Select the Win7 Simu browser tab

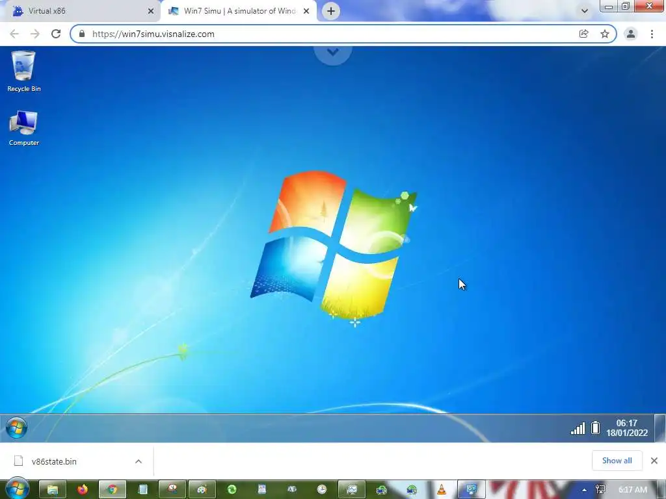tap(239, 11)
